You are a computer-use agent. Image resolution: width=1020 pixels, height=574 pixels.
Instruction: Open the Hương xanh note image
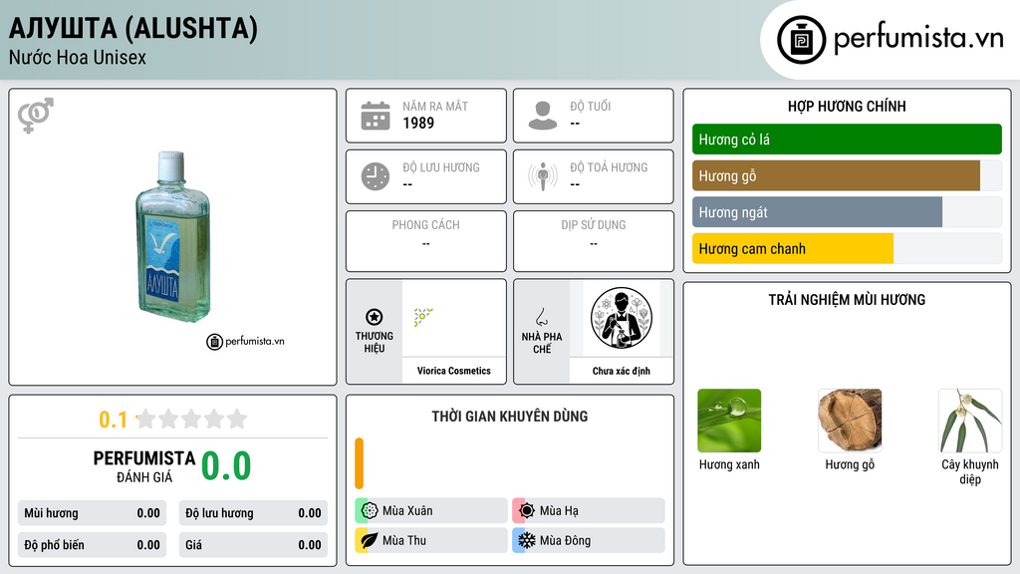point(729,421)
